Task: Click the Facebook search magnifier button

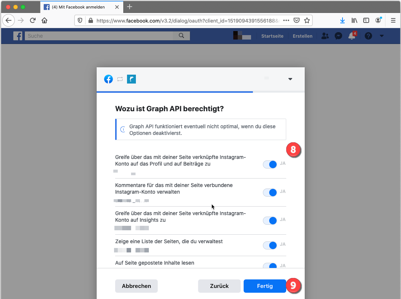Action: click(181, 36)
